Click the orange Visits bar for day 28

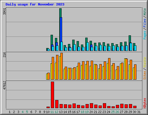click(127, 69)
